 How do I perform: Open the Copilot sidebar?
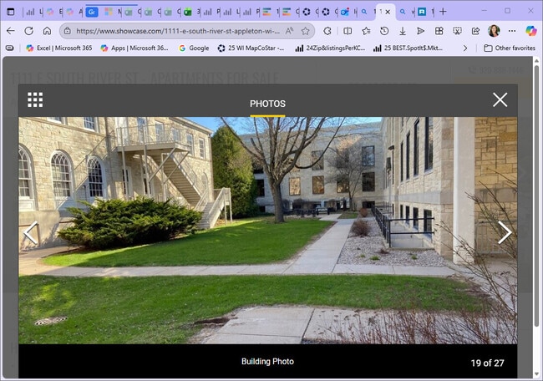(530, 31)
